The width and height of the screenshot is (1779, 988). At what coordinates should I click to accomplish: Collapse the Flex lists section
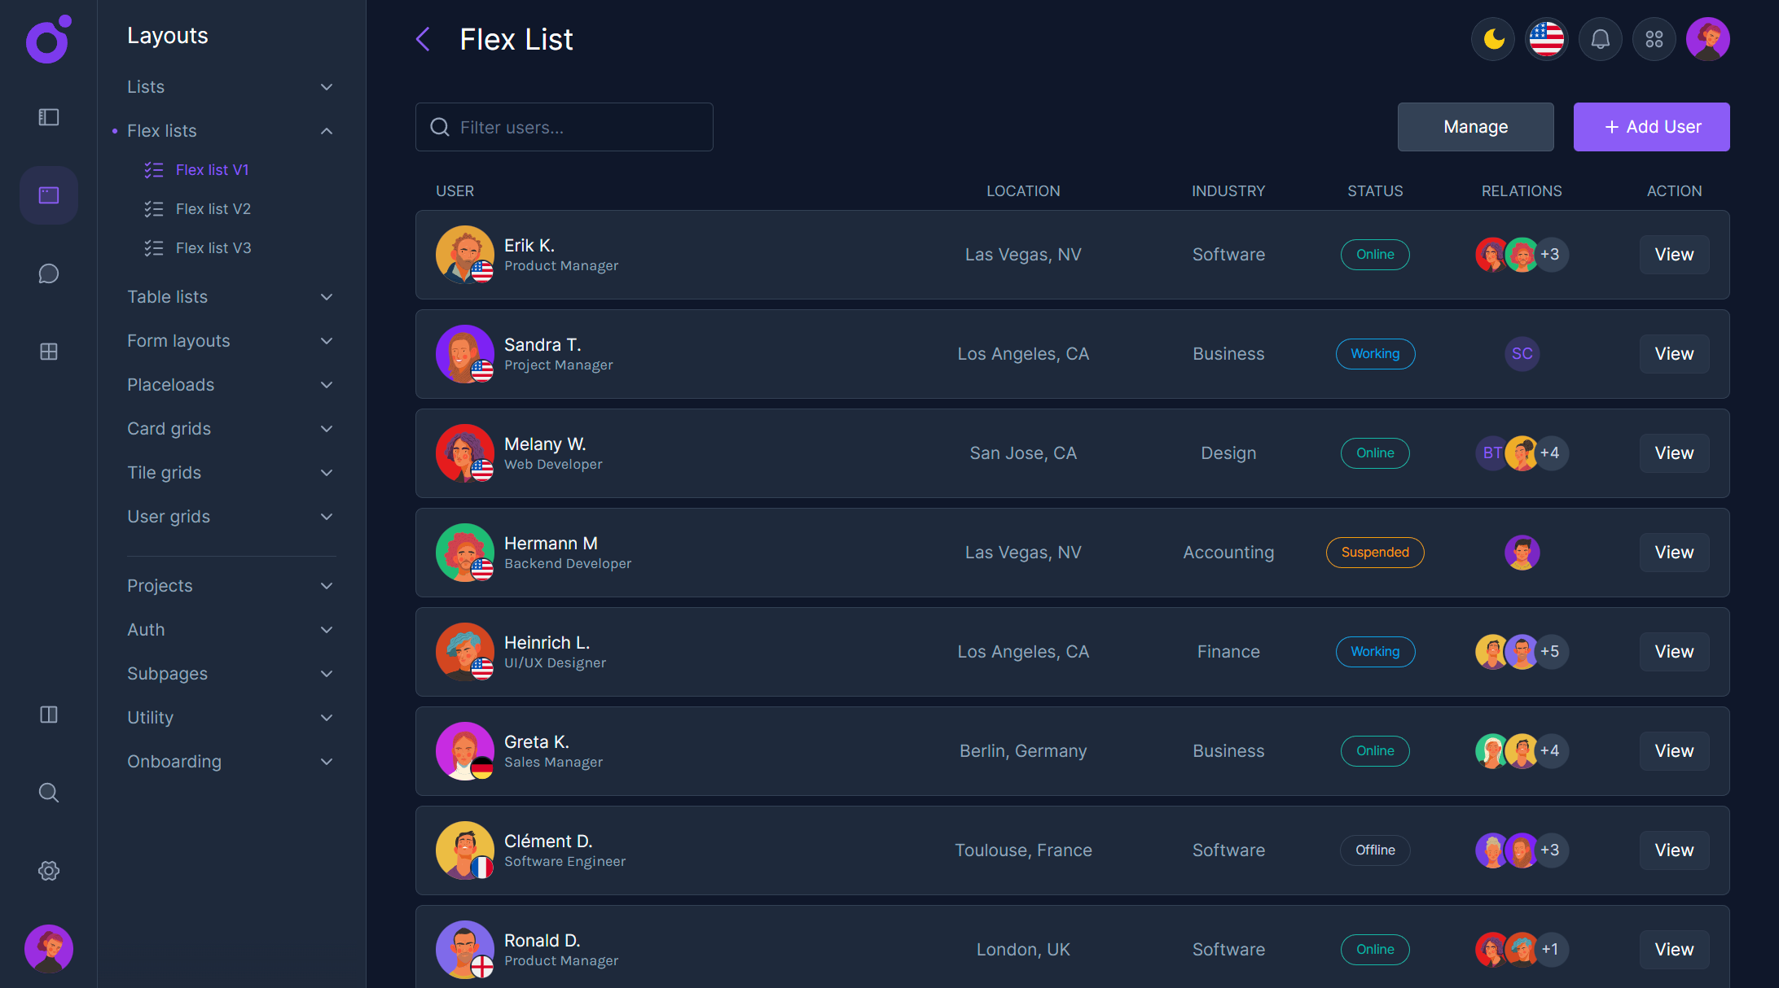pos(326,130)
